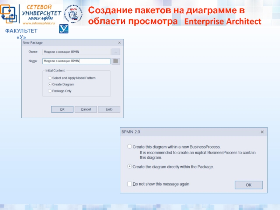Open the www.infomephist.ru link

pyautogui.click(x=38, y=23)
